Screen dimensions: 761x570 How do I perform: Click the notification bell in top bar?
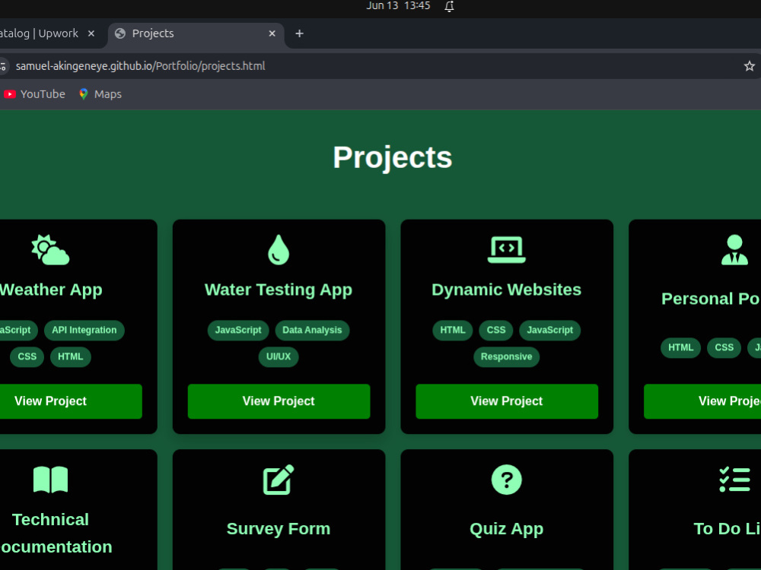pyautogui.click(x=450, y=6)
